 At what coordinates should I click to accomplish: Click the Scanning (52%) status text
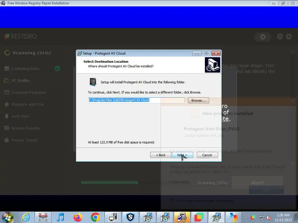(x=213, y=183)
